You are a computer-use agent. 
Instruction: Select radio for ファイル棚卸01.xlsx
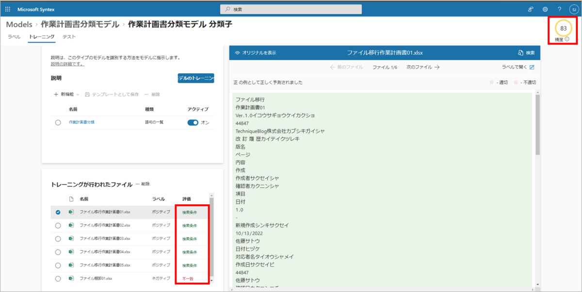58,278
